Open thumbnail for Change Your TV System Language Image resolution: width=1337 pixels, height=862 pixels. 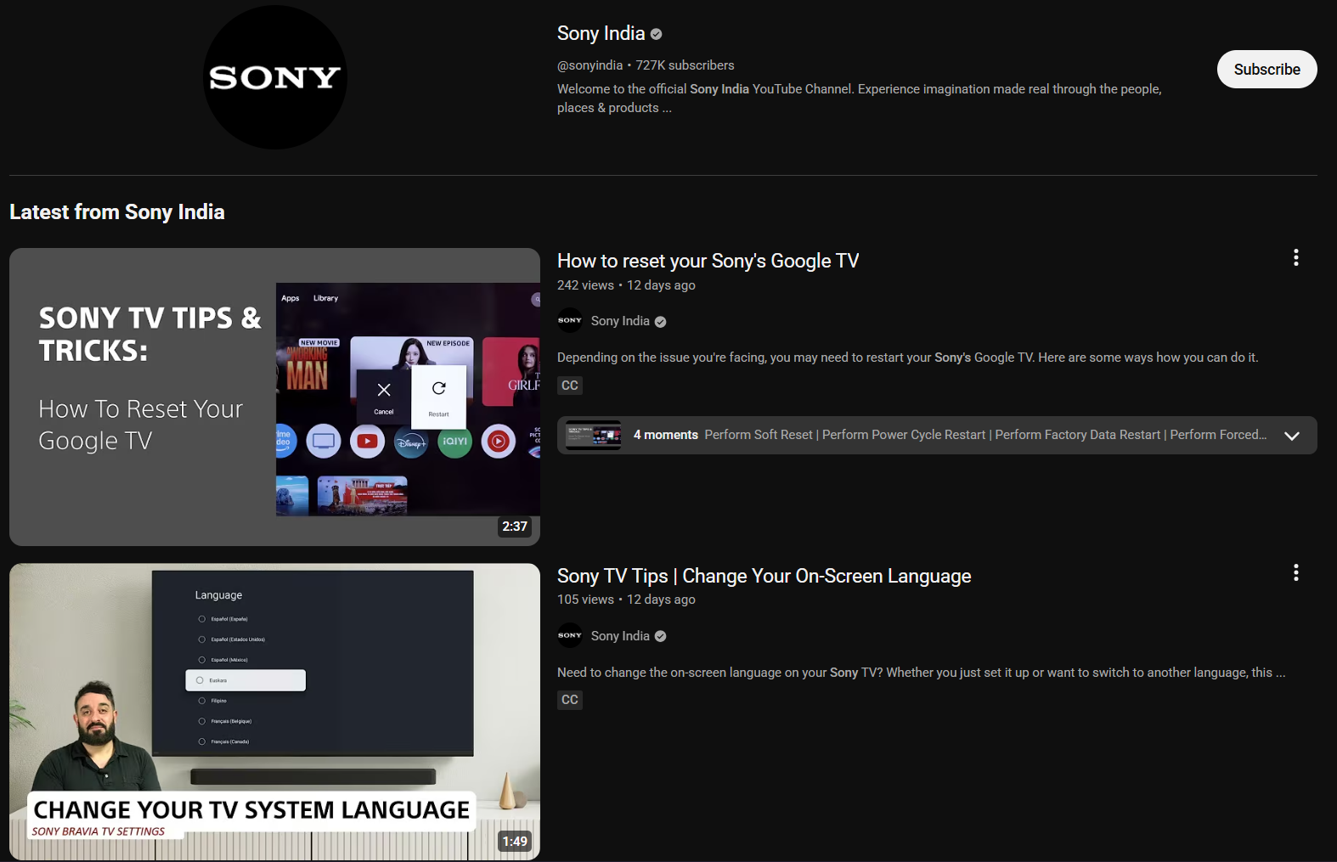(274, 712)
